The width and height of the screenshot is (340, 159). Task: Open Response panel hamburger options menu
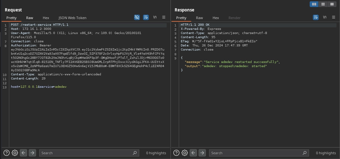click(334, 17)
